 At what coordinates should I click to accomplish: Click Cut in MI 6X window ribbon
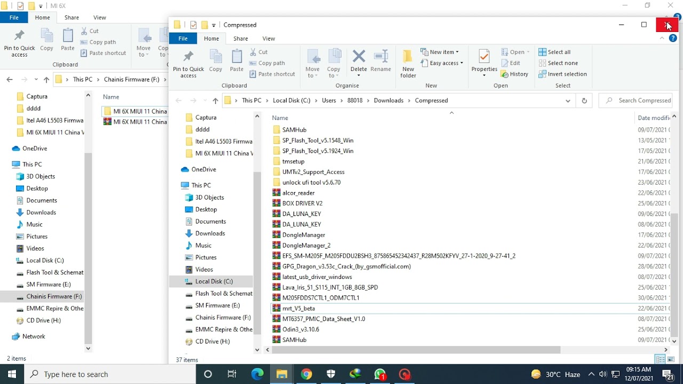click(x=90, y=31)
